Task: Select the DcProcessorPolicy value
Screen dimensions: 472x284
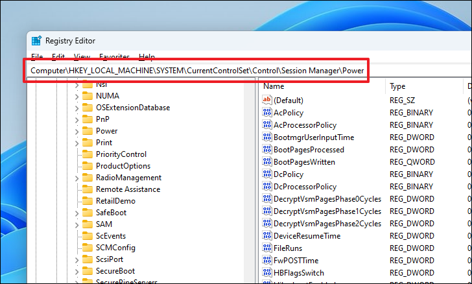Action: [305, 187]
